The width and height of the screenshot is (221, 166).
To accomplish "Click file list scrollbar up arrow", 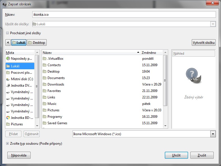I will click(165, 52).
